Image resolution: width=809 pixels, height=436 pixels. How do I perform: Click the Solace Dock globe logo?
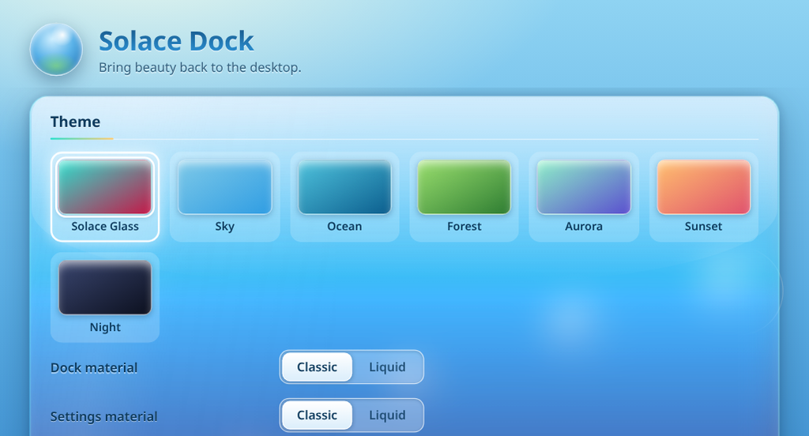click(56, 50)
